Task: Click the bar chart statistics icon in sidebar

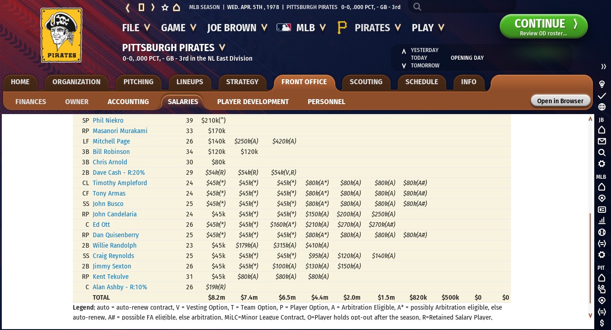Action: click(x=602, y=221)
